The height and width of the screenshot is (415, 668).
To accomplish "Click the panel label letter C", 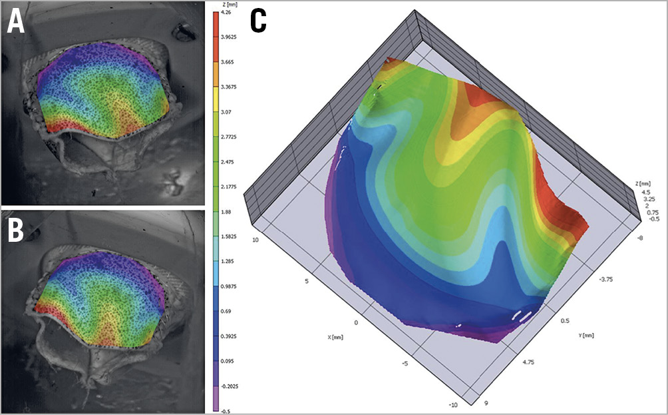I will pos(258,21).
